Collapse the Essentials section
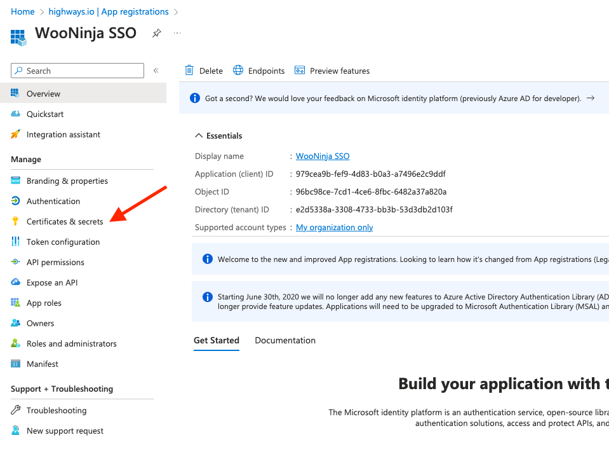 point(199,135)
